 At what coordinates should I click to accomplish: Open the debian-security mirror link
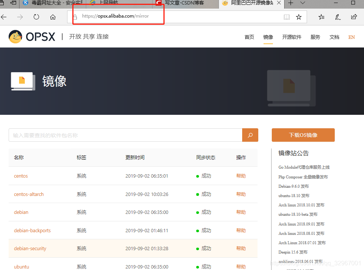pos(30,248)
